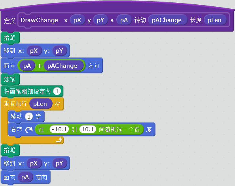Click pY in the last 移到 block

tap(59, 163)
